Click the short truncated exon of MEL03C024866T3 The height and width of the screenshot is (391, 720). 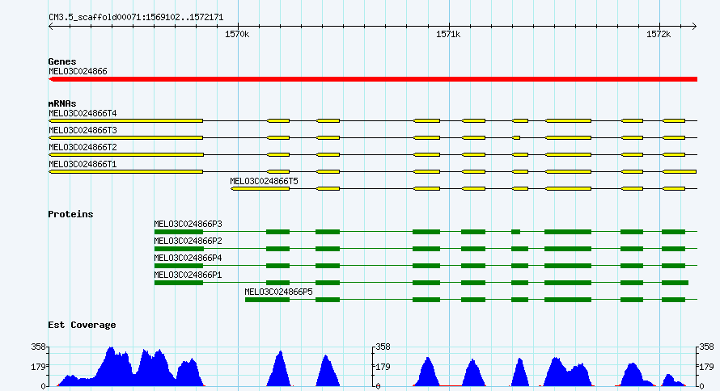click(x=516, y=138)
